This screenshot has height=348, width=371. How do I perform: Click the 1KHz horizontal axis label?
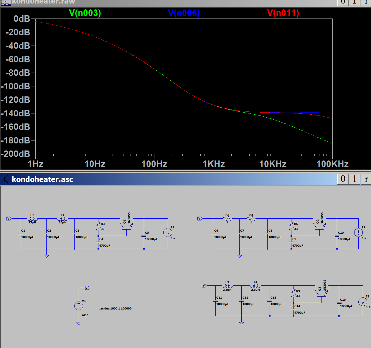[x=214, y=164]
